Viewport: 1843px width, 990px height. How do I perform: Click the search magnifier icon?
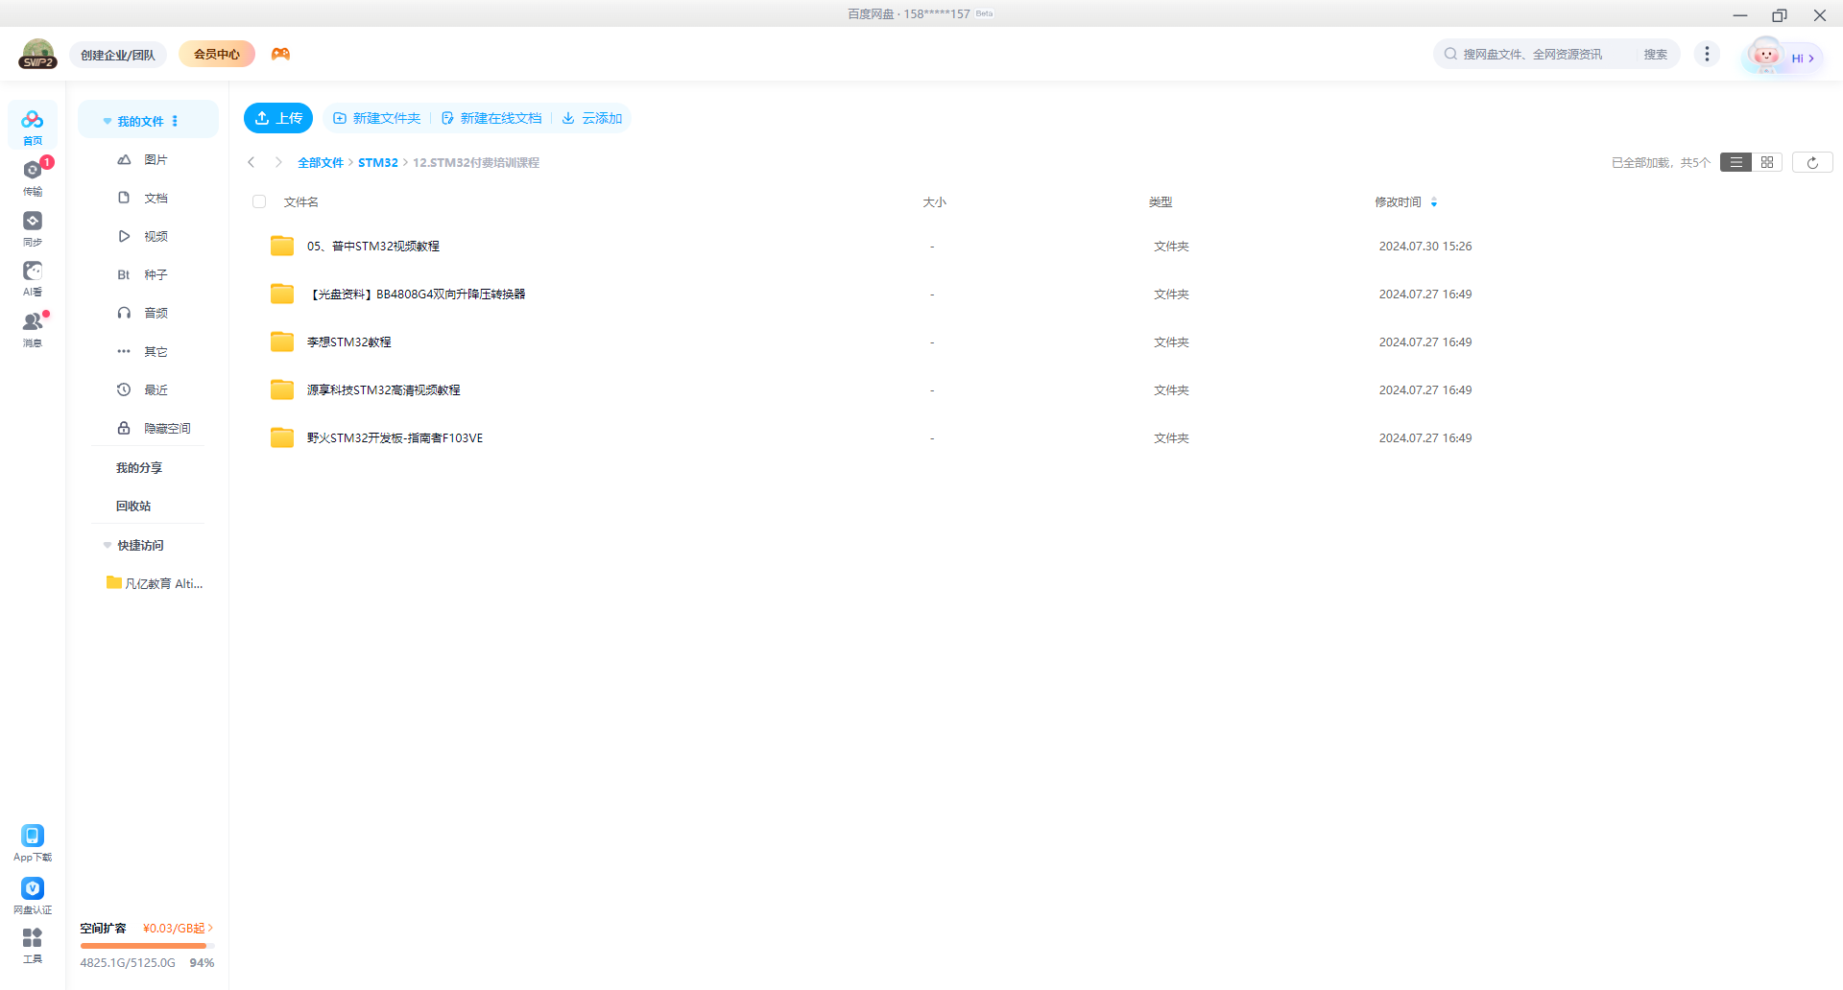point(1450,54)
